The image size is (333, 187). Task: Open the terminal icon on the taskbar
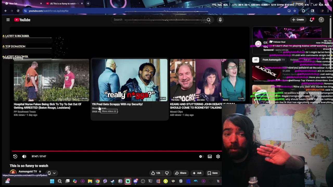(150, 181)
